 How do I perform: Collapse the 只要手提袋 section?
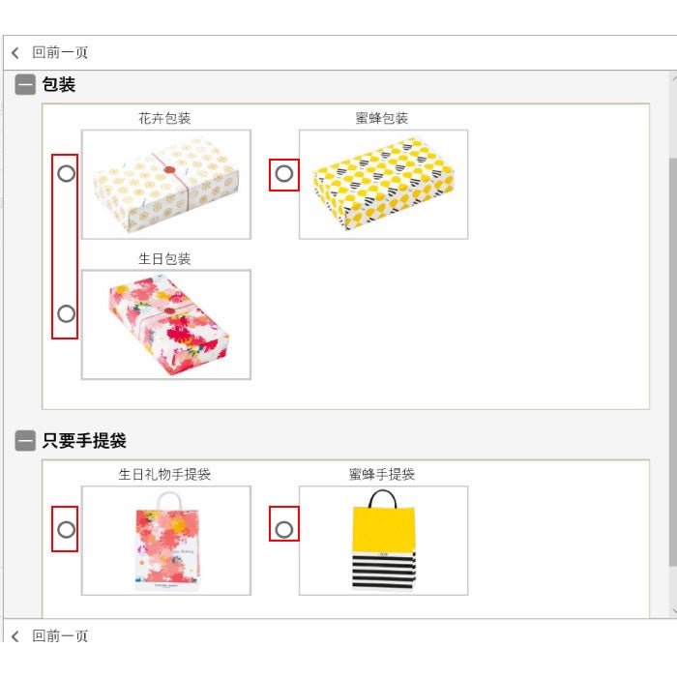[25, 440]
